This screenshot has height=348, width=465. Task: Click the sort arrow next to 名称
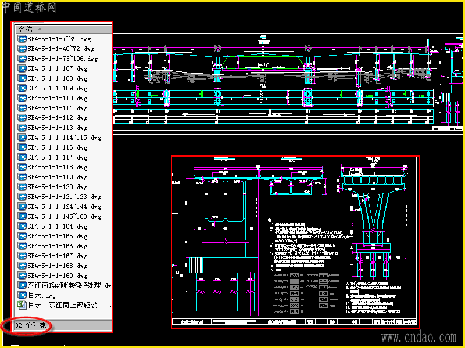pyautogui.click(x=40, y=30)
